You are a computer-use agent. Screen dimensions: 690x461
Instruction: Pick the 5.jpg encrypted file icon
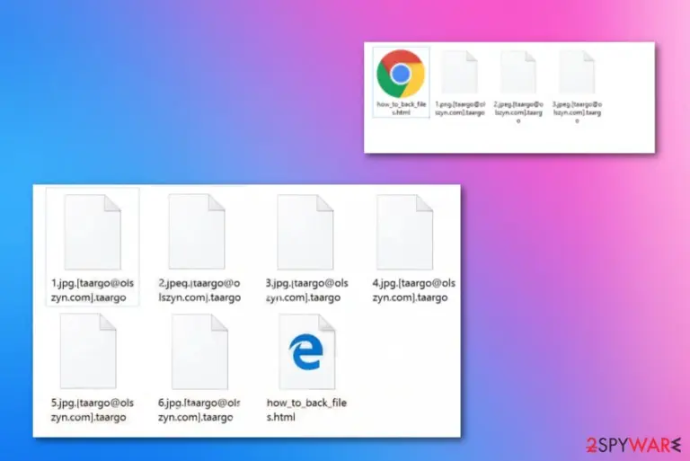88,351
